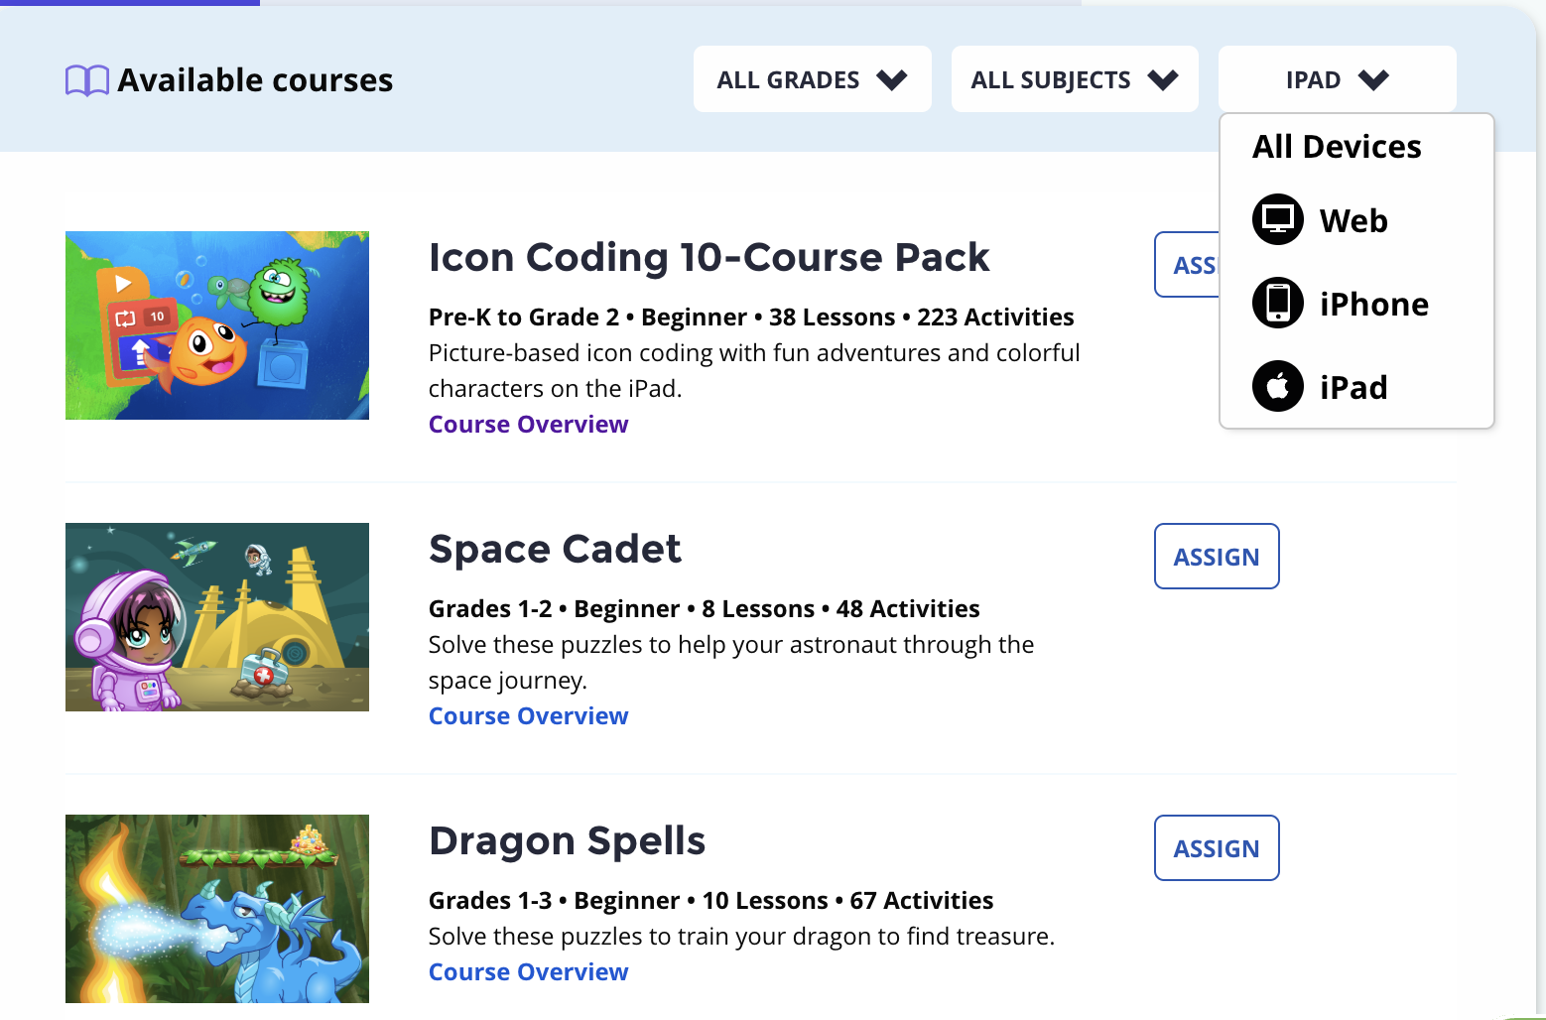Click the Web monitor icon

pos(1278,219)
